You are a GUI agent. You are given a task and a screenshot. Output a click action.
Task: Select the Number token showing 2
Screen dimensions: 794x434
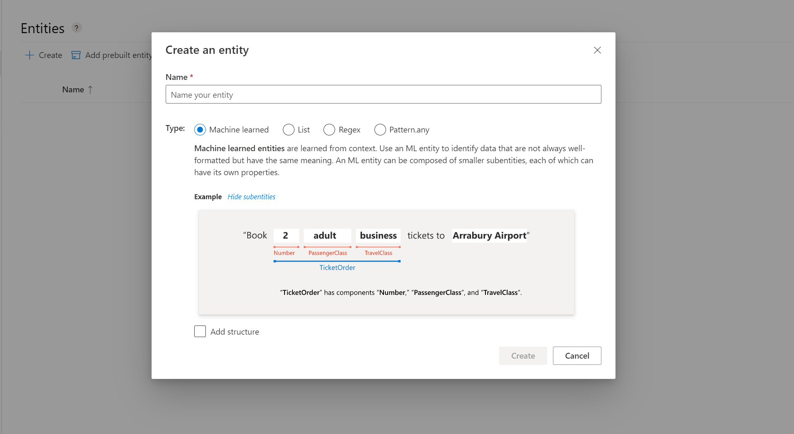[286, 235]
